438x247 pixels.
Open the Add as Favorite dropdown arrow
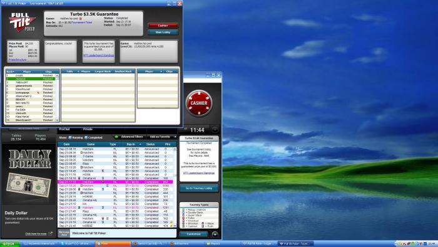(x=175, y=137)
